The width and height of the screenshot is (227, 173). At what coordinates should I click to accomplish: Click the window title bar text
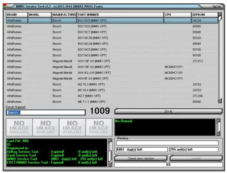pyautogui.click(x=59, y=6)
